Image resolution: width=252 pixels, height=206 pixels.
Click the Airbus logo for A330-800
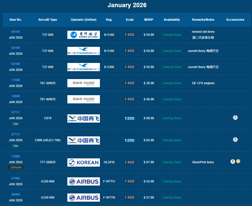pyautogui.click(x=83, y=181)
